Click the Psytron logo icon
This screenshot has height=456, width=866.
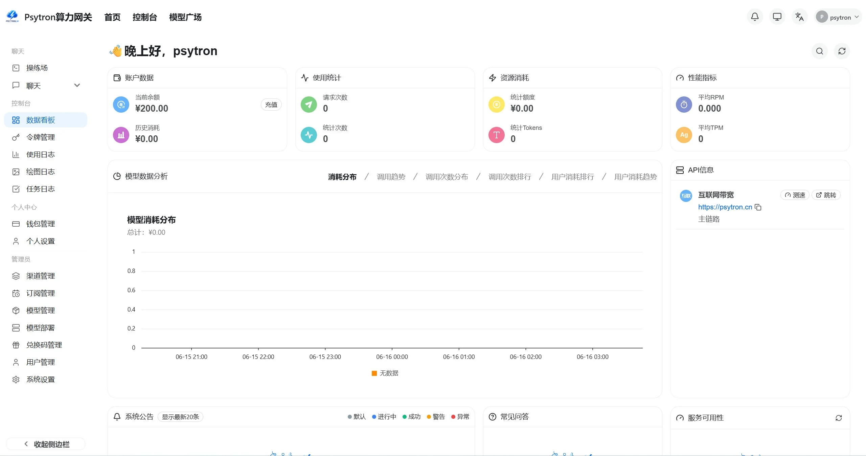click(12, 16)
